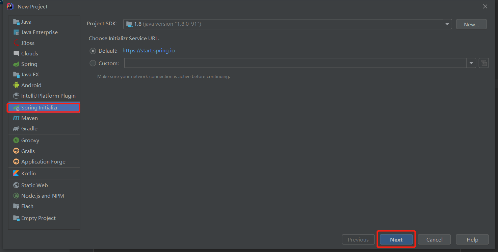Click the Next button
The width and height of the screenshot is (498, 252).
coord(396,240)
